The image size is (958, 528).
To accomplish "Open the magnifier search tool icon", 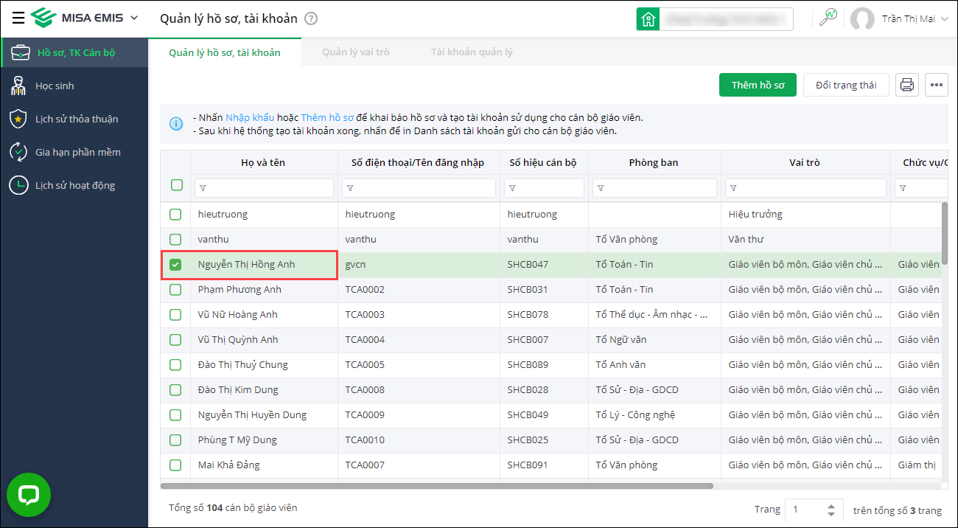I will [828, 18].
